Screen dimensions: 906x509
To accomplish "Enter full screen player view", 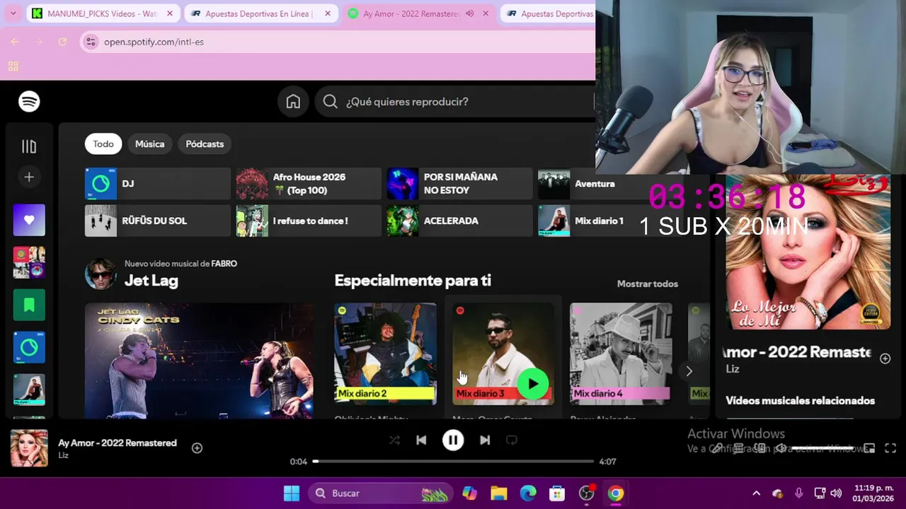I will tap(890, 448).
